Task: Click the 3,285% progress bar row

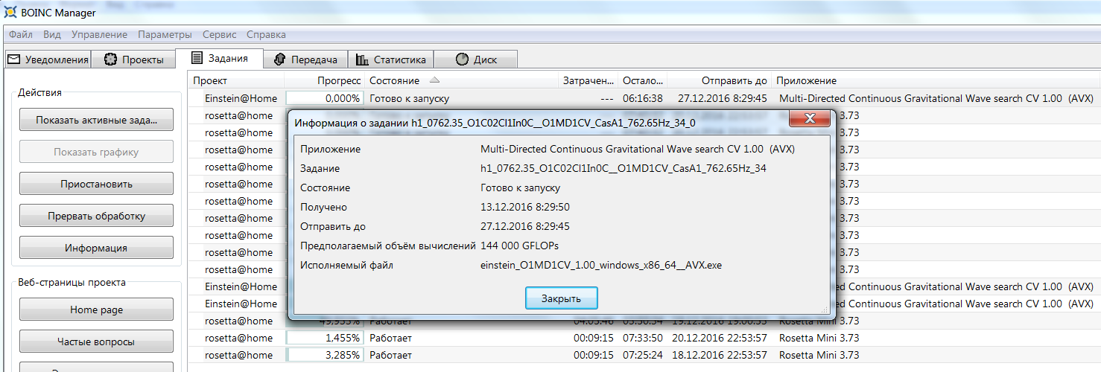Action: point(324,355)
